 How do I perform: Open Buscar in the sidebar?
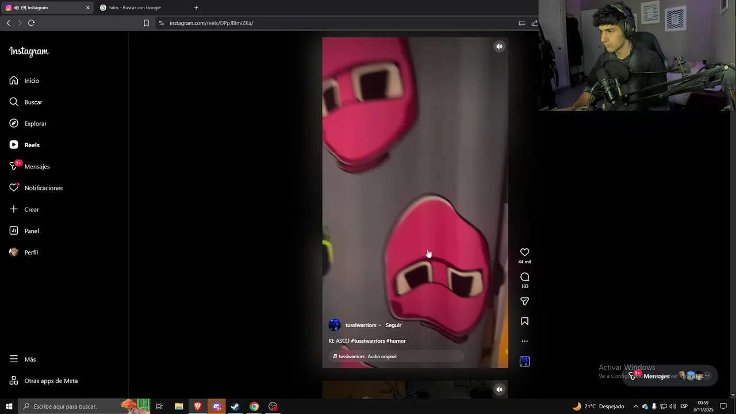[x=26, y=102]
